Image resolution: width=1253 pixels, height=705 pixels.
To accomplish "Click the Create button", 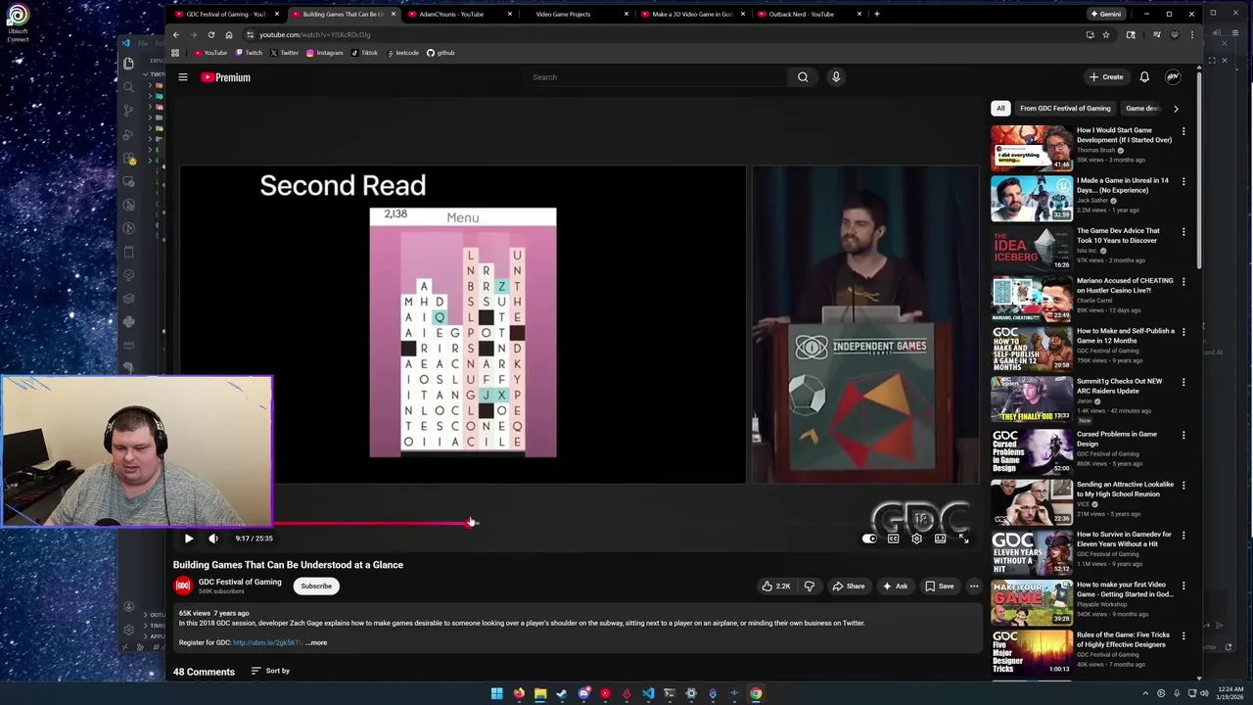I will pyautogui.click(x=1106, y=77).
